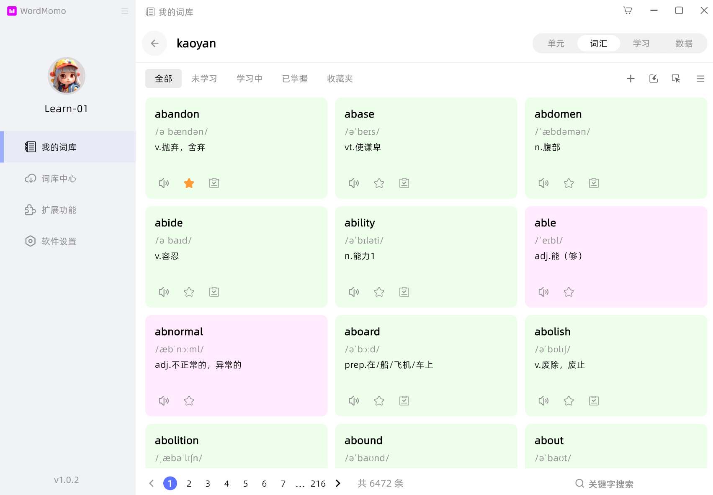This screenshot has height=495, width=713.
Task: Click 我的词库 breadcrumb title icon
Action: click(150, 12)
